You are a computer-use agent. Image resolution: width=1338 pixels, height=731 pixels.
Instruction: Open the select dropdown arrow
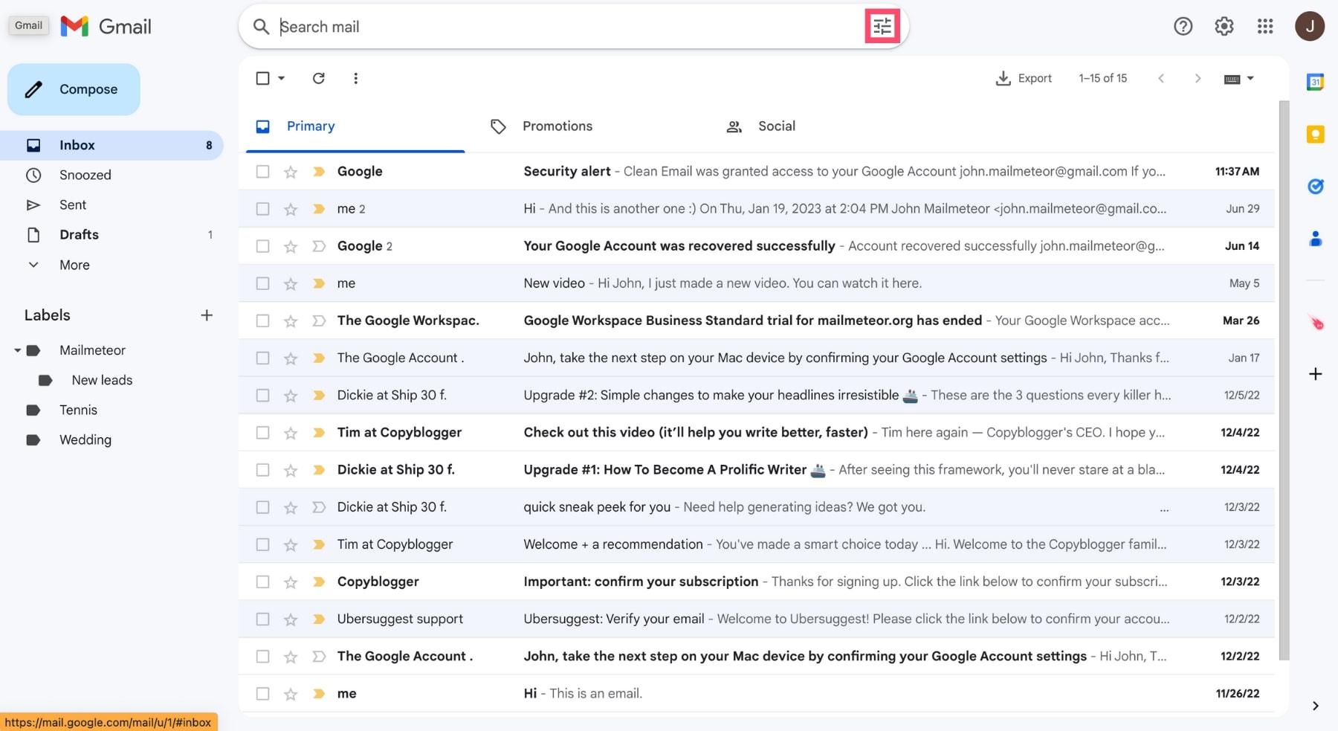click(281, 78)
